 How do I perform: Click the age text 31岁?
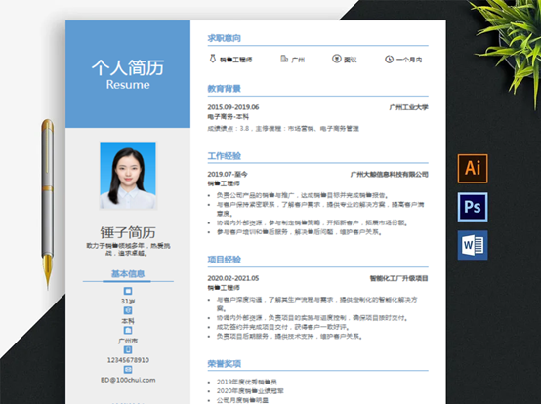[x=128, y=302]
